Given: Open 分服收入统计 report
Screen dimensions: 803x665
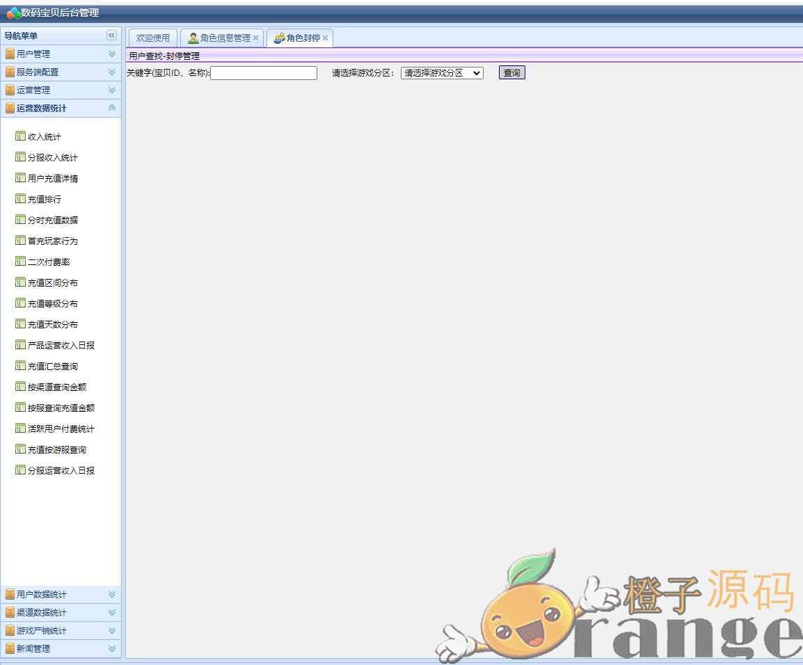Looking at the screenshot, I should 53,157.
